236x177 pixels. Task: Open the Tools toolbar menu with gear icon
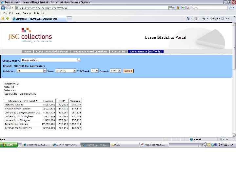226,18
